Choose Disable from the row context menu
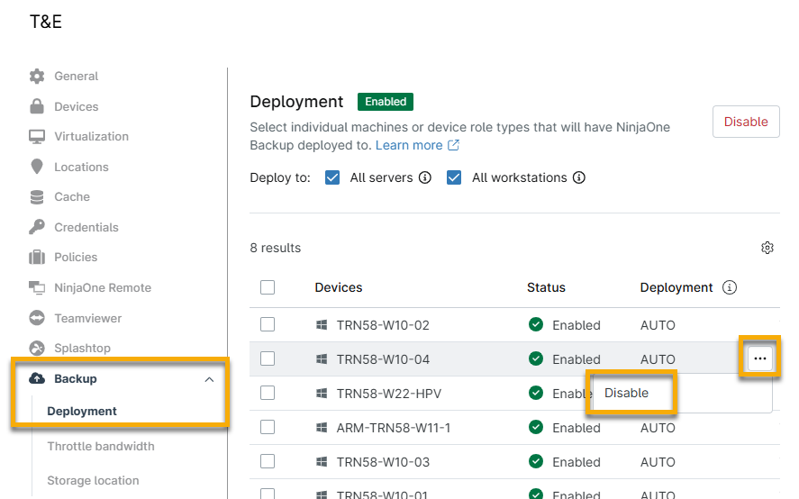Screen dimensions: 799x499 coord(626,393)
